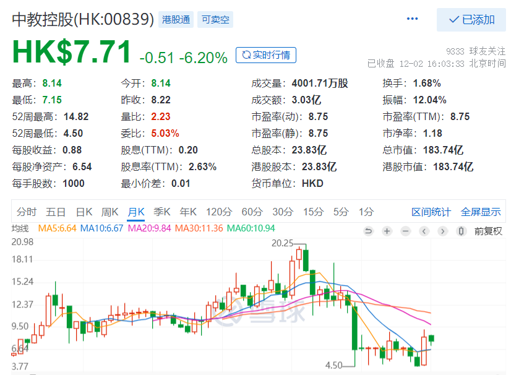
Task: Select the 月K chart tab
Action: pyautogui.click(x=136, y=212)
